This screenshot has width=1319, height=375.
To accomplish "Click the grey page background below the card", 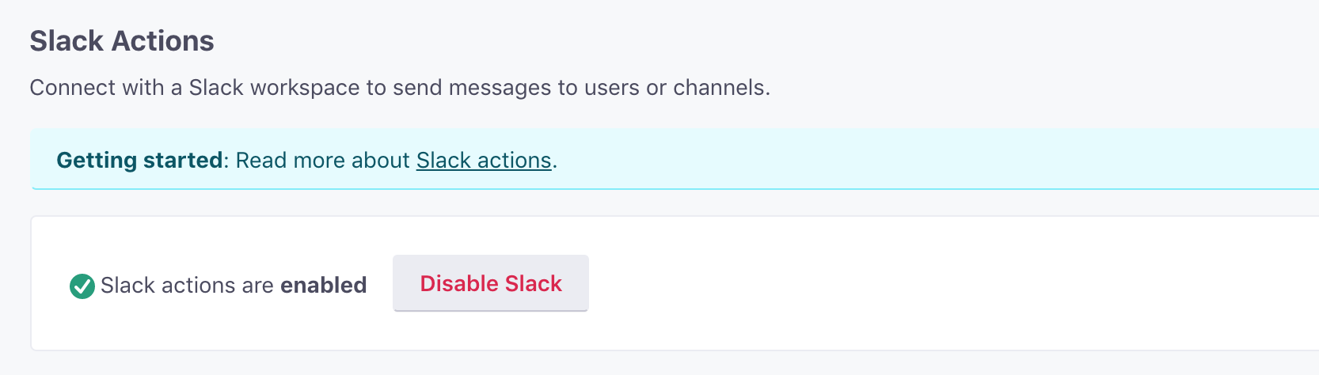I will pyautogui.click(x=633, y=364).
